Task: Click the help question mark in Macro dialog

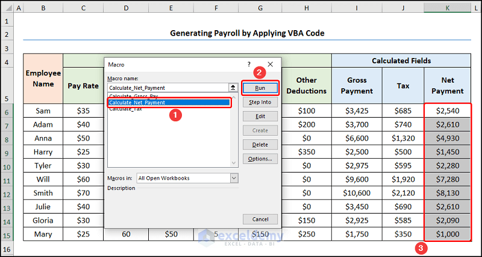Action: [249, 65]
